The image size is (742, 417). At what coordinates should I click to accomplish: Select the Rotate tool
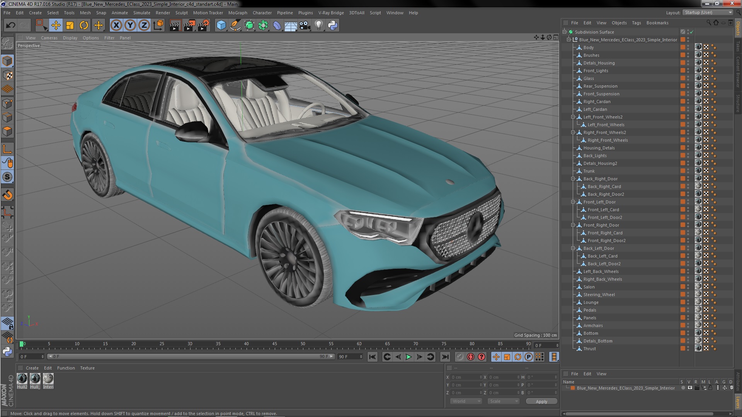click(84, 25)
